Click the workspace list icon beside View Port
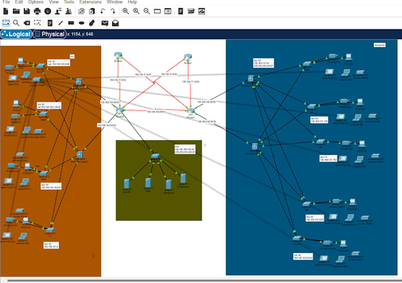Viewport: 402px width, 283px height. [x=168, y=11]
